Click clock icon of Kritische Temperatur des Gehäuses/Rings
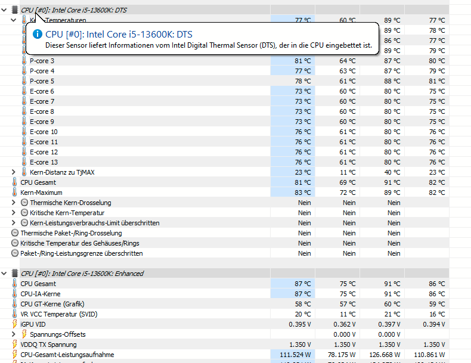 (15, 243)
